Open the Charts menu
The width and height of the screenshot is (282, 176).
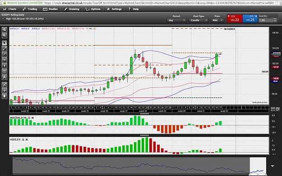pos(10,9)
